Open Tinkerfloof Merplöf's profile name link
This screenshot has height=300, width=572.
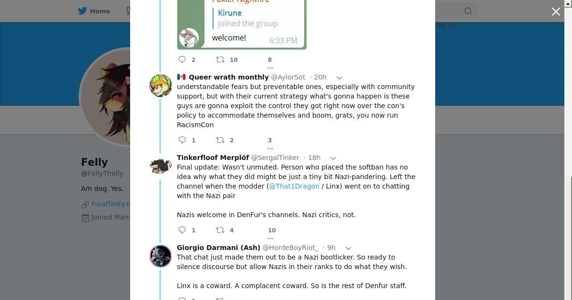tap(213, 158)
